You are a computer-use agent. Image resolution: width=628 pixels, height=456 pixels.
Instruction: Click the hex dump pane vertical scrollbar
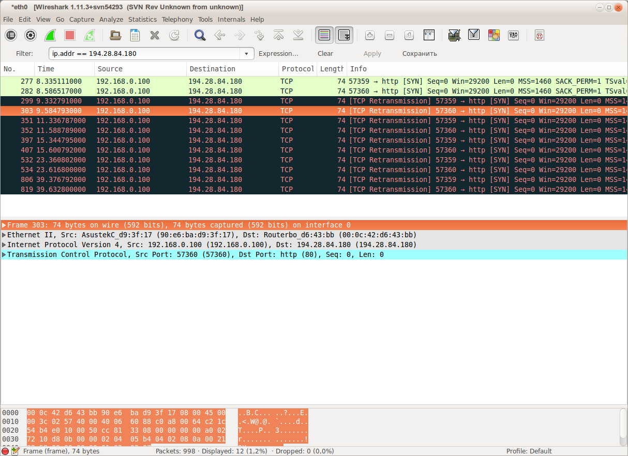click(624, 426)
